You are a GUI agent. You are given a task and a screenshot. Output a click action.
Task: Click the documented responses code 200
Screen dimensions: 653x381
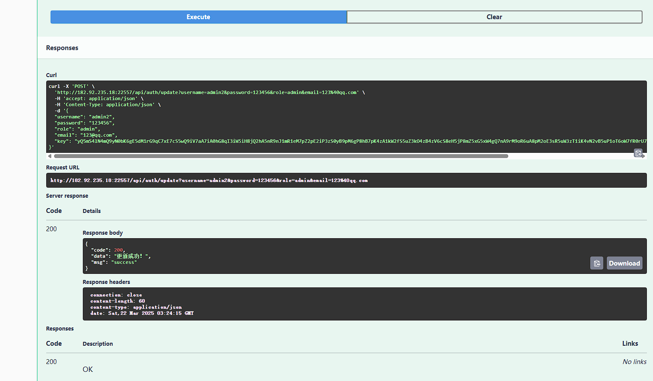51,362
